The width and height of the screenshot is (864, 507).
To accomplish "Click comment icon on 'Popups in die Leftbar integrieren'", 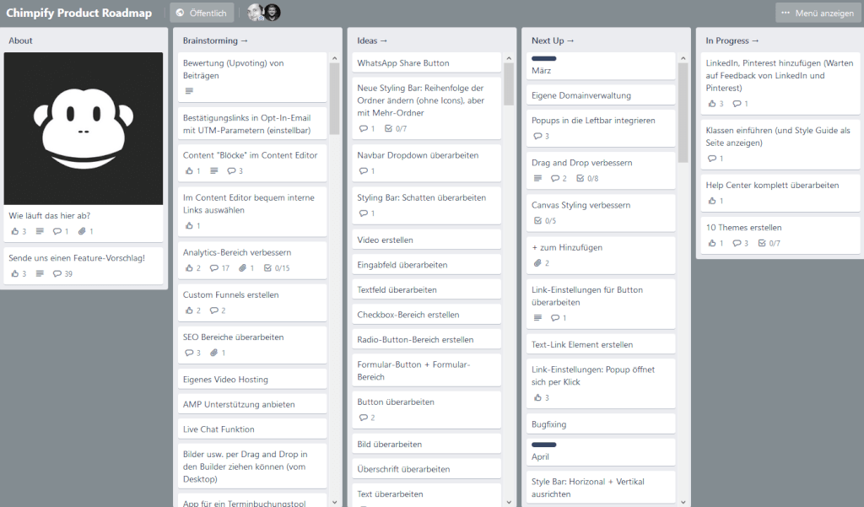I will pyautogui.click(x=537, y=136).
